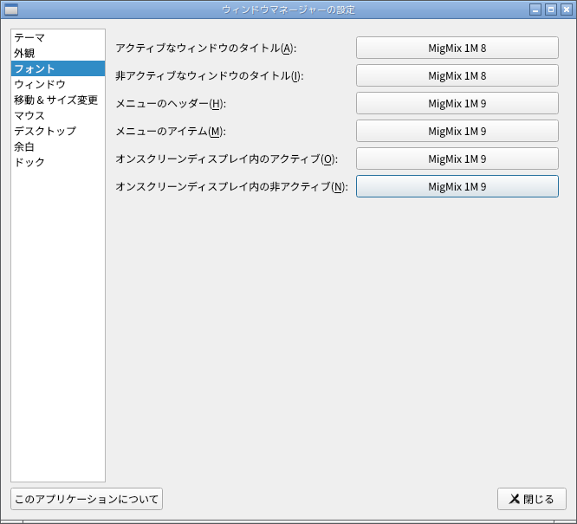577x524 pixels.
Task: Open the ウィンドウ settings category
Action: (x=58, y=84)
